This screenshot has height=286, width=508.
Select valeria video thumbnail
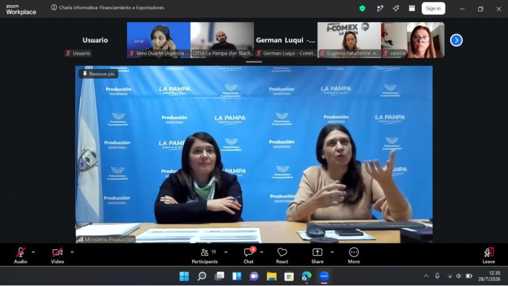(413, 40)
